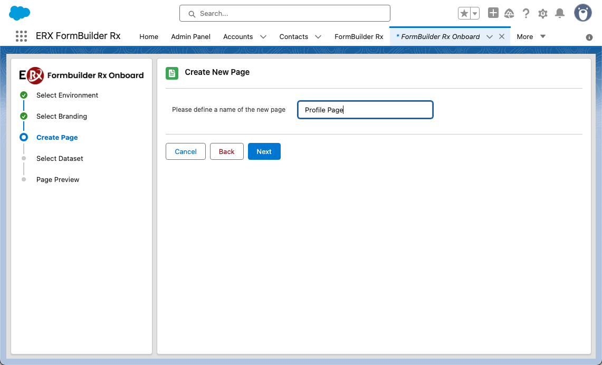Click the Salesforce cloud logo
602x365 pixels.
coord(20,13)
